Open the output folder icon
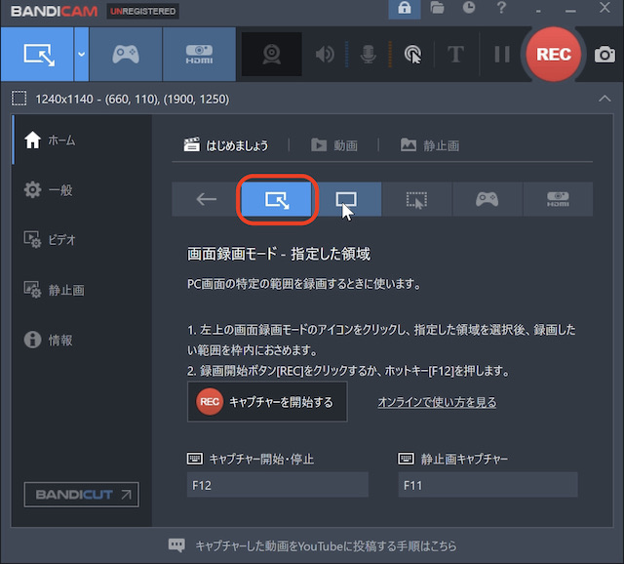The image size is (624, 564). [x=437, y=8]
